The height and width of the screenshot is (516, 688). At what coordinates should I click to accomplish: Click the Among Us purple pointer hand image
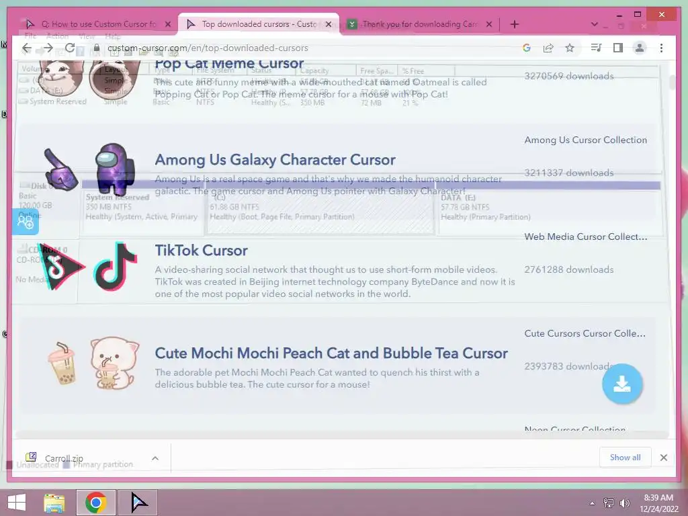pos(60,169)
